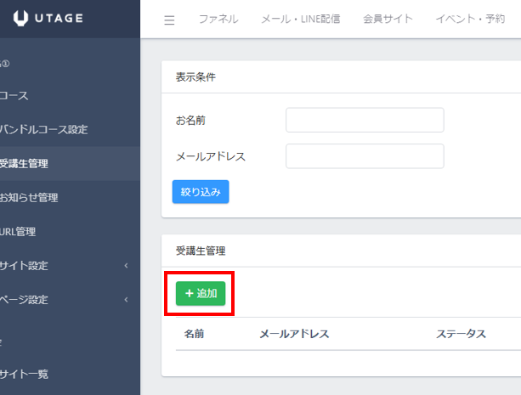Click the ステータス table column header
Viewport: 521px width, 395px height.
pos(461,334)
